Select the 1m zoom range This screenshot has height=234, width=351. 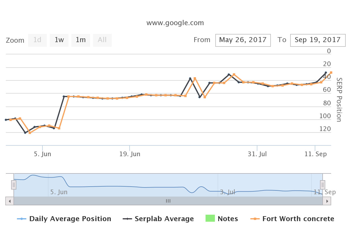[81, 40]
